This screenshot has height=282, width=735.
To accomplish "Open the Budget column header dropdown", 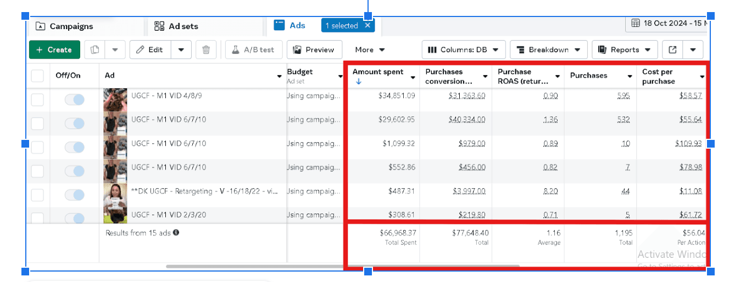I will point(340,76).
